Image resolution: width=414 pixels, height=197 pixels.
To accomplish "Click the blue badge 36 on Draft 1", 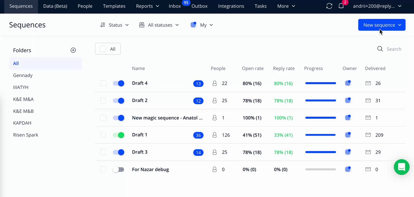I will click(x=198, y=135).
